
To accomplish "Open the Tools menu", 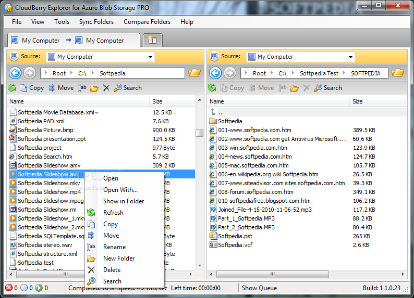I will [62, 22].
